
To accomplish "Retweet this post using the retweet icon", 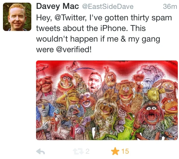I will [x=78, y=151].
